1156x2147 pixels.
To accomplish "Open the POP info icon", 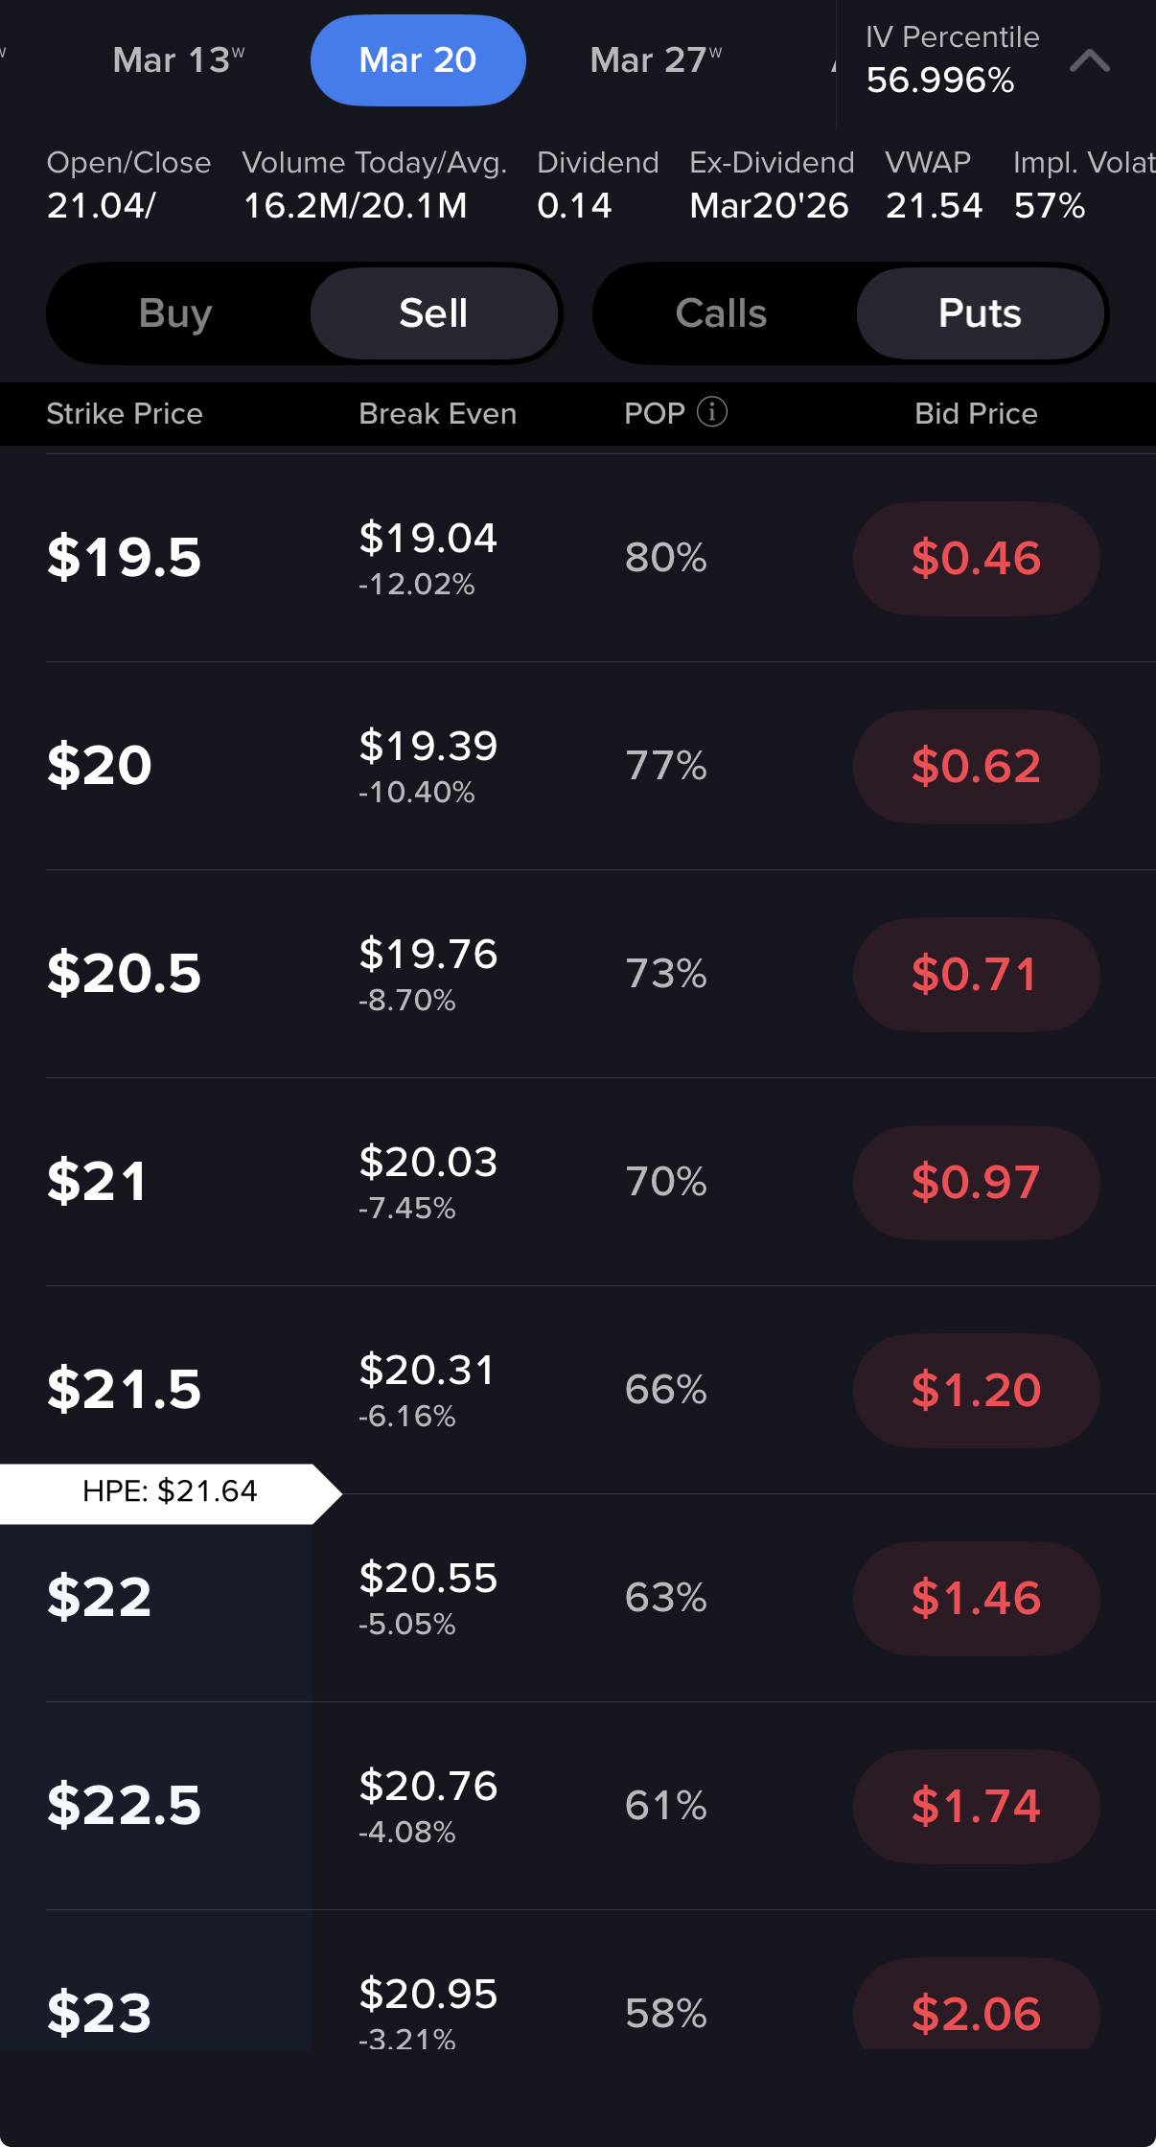I will 711,412.
